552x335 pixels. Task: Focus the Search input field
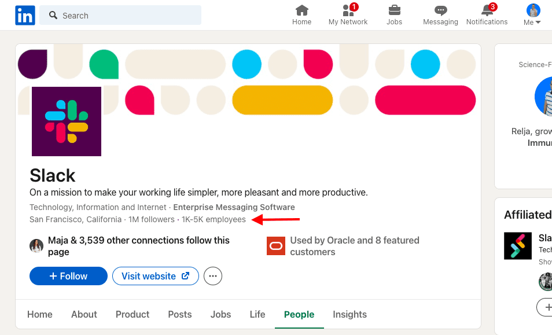[120, 15]
